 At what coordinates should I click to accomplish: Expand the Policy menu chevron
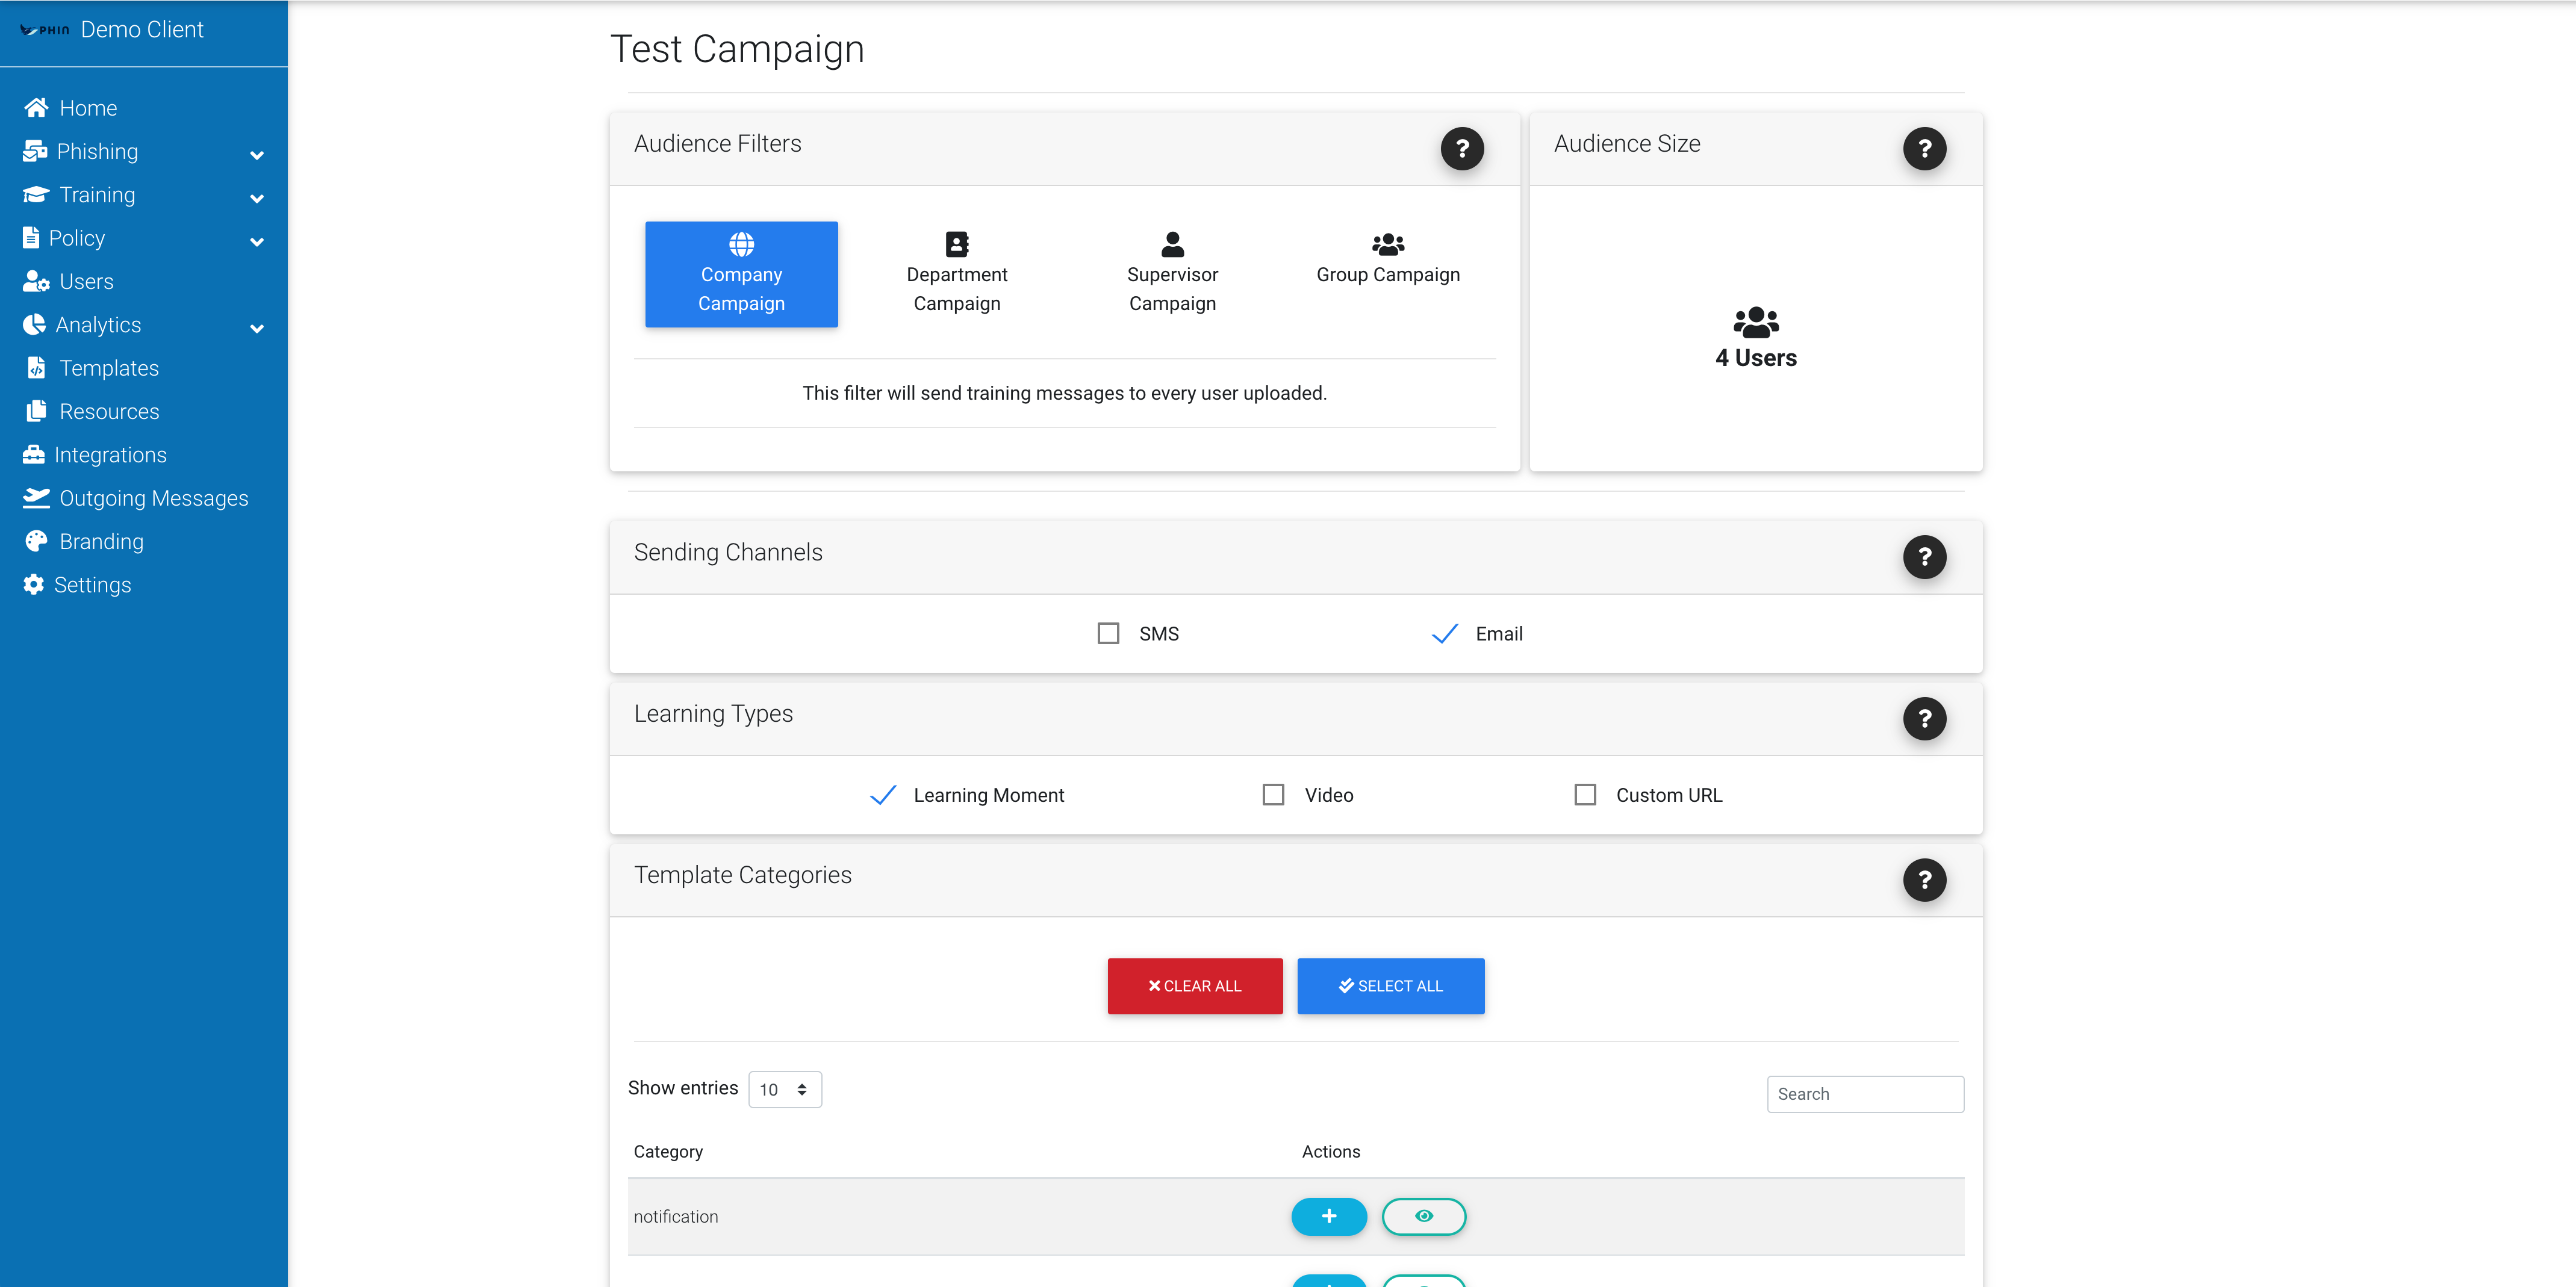click(256, 241)
